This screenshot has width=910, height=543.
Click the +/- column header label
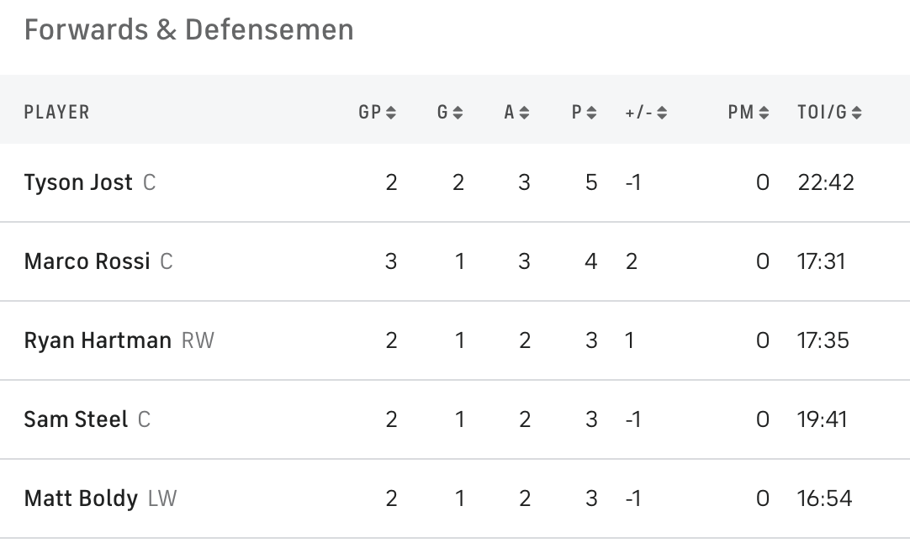point(638,113)
